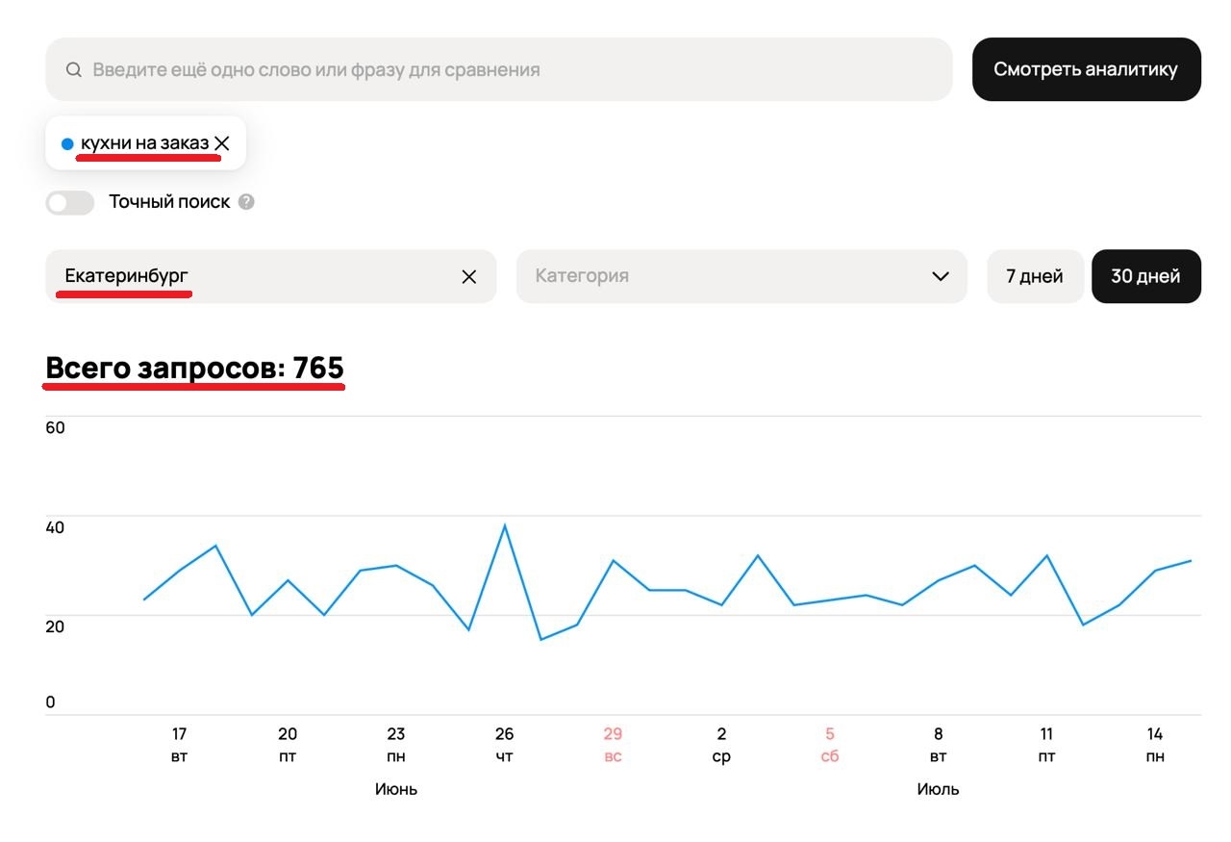Click the Всего запросов: 765 heading
Image resolution: width=1231 pixels, height=842 pixels.
[x=194, y=369]
